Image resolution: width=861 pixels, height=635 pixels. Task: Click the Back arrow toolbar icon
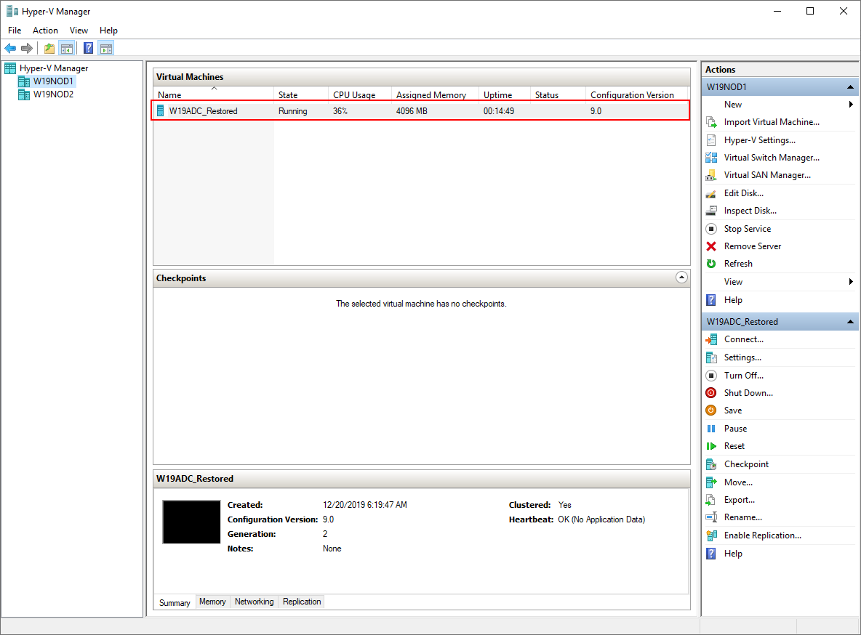(10, 48)
